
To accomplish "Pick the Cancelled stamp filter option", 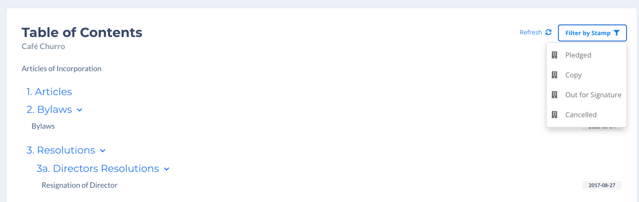I will (586, 115).
